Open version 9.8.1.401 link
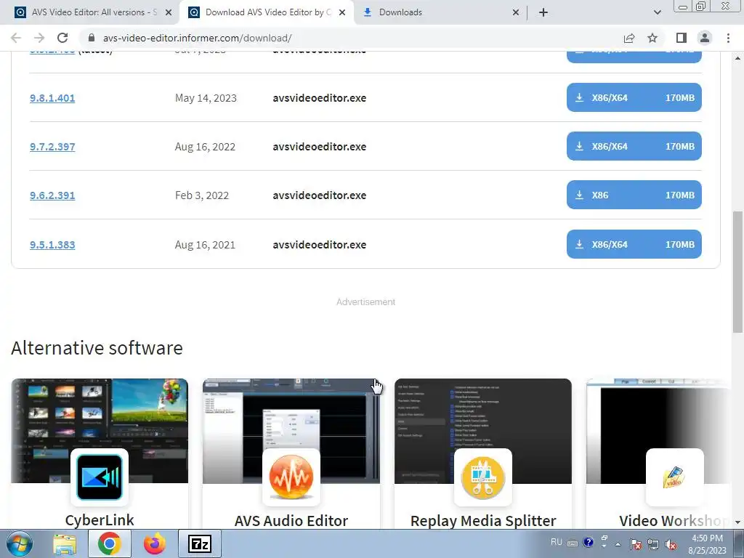The width and height of the screenshot is (744, 558). 52,98
